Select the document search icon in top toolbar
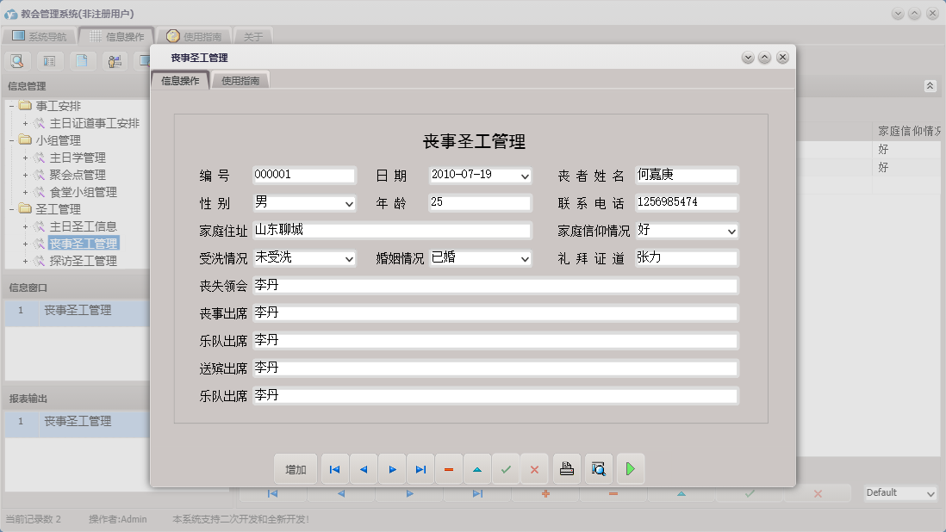The height and width of the screenshot is (532, 946). click(17, 61)
